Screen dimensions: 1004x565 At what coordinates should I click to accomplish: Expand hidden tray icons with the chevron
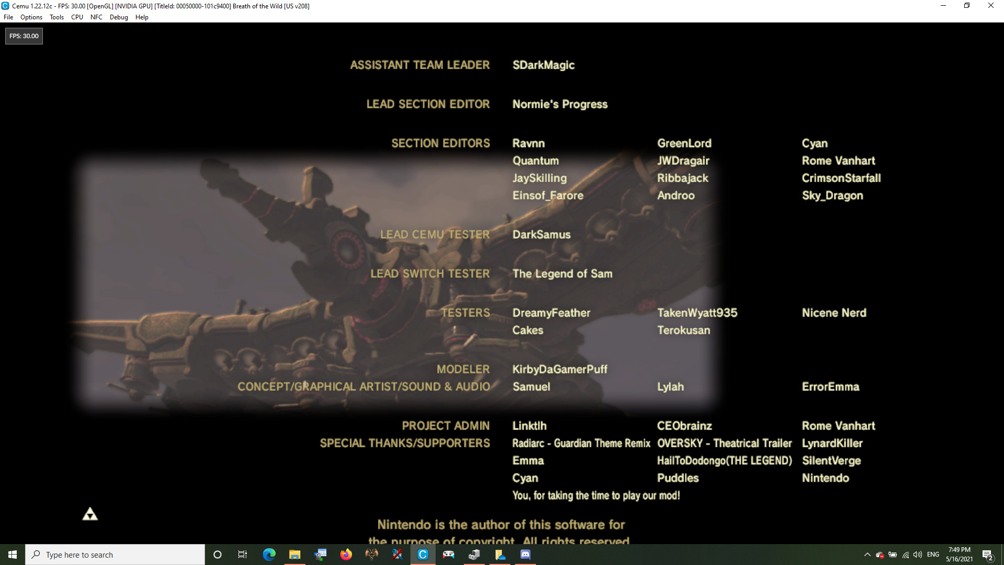click(x=867, y=555)
